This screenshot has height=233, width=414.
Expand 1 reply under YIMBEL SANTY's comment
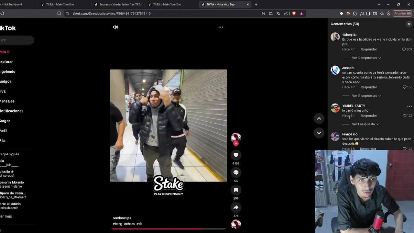365,124
